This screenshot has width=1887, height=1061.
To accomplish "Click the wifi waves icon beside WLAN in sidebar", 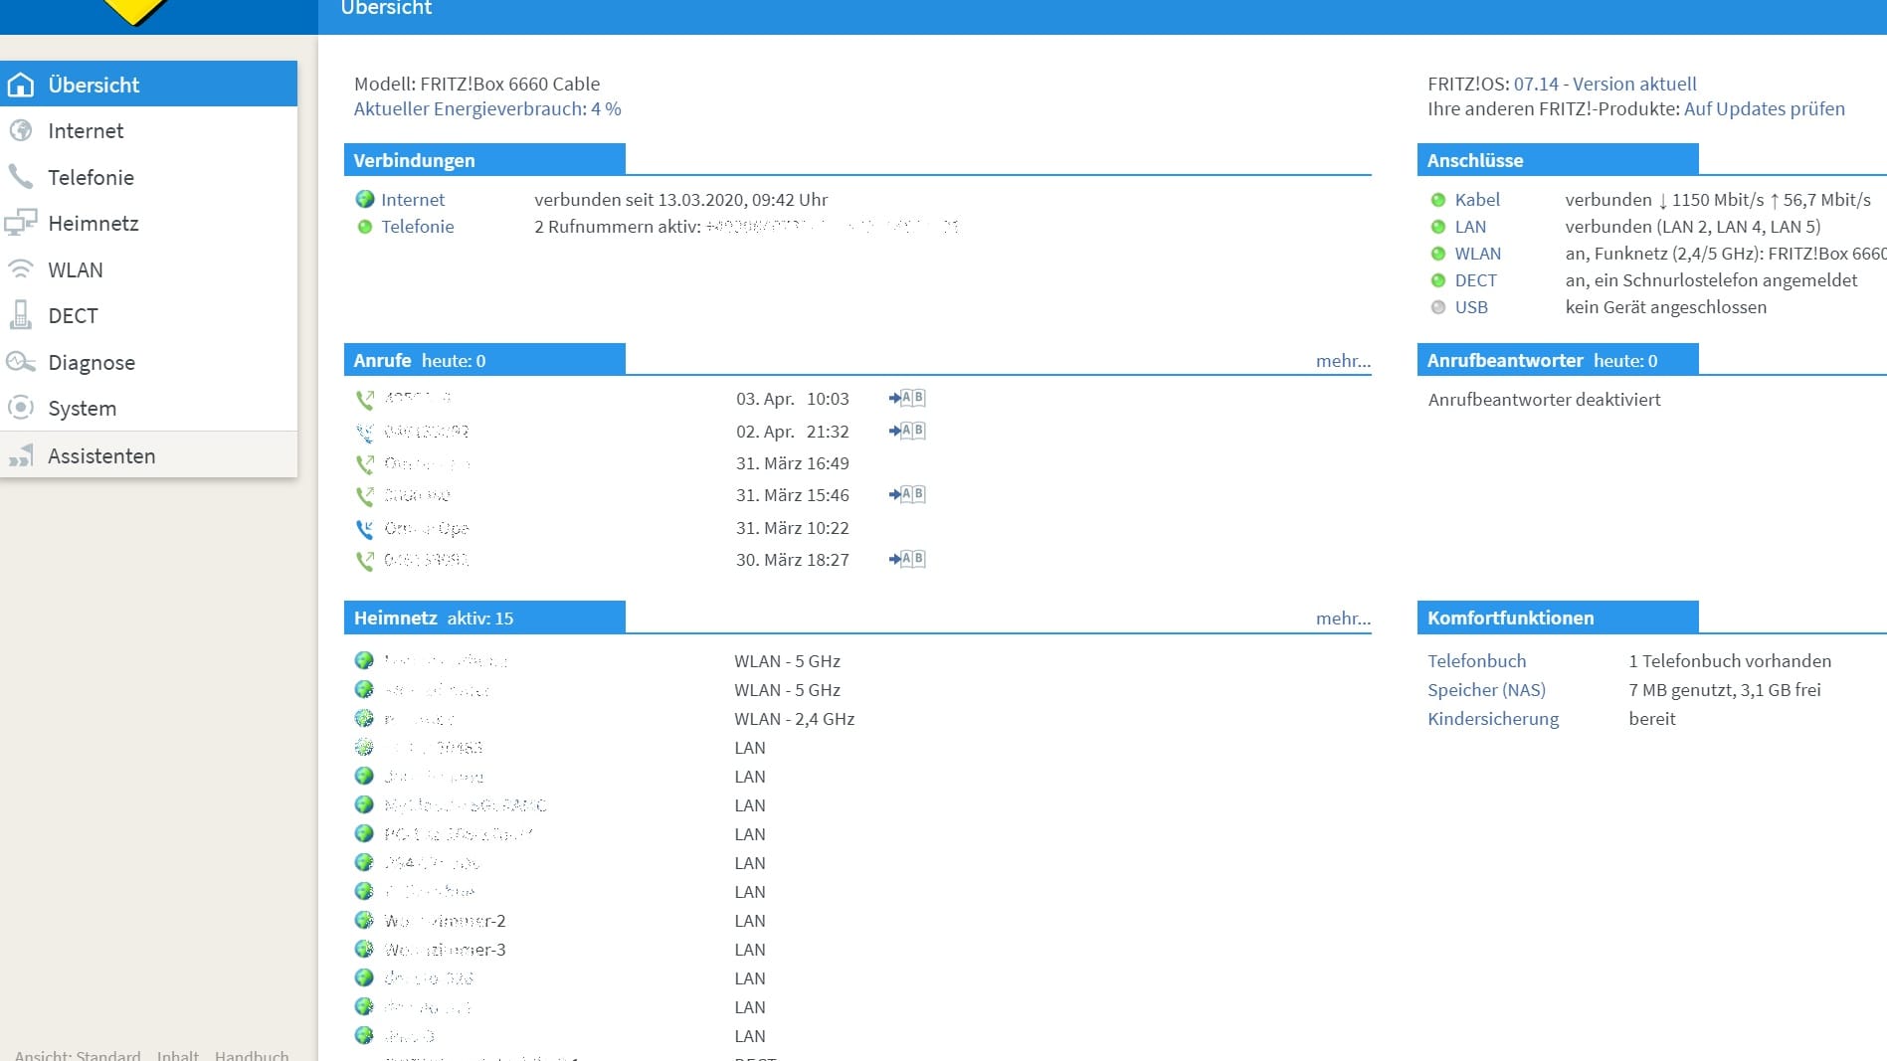I will 21,269.
